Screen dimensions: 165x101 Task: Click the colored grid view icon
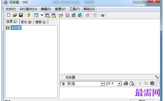click(x=36, y=15)
